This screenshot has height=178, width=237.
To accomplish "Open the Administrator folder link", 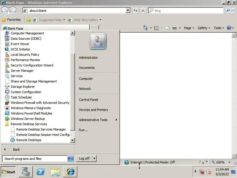I will [x=88, y=58].
